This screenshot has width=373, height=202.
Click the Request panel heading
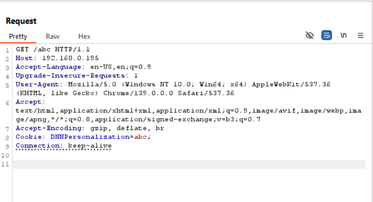(21, 21)
